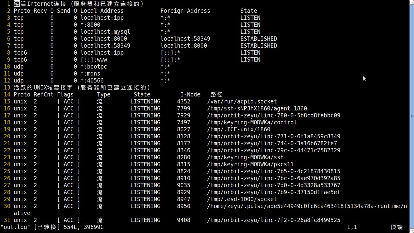
Task: Click the *:bootpc udp address
Action: pyautogui.click(x=94, y=66)
